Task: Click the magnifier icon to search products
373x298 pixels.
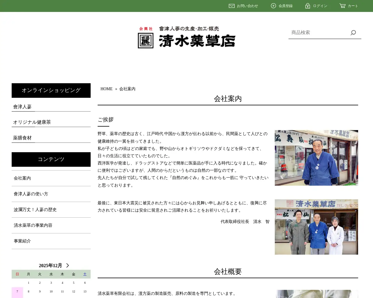Action: click(x=353, y=33)
